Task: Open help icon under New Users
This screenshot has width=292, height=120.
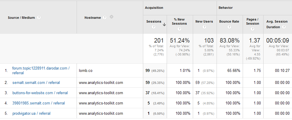Action: (x=204, y=27)
